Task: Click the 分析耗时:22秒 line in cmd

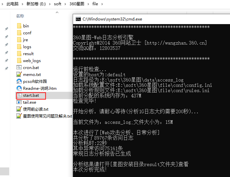Action: coord(90,143)
